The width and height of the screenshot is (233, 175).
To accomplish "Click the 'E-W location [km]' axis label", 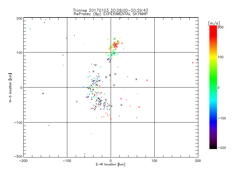I will click(x=110, y=164).
